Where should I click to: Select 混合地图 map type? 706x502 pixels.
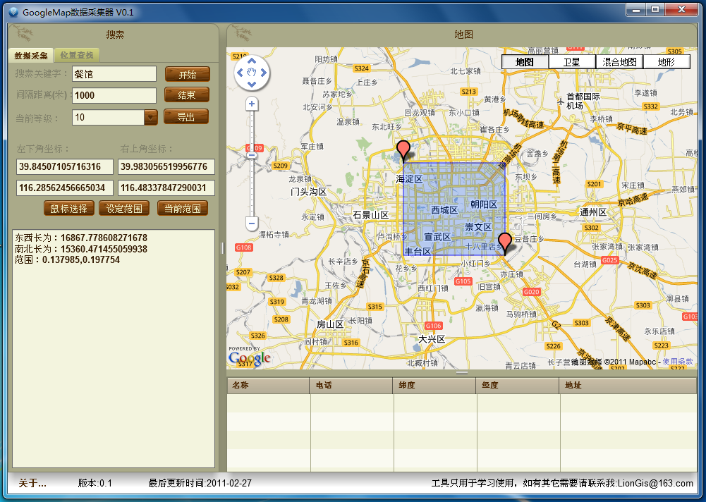(x=619, y=61)
